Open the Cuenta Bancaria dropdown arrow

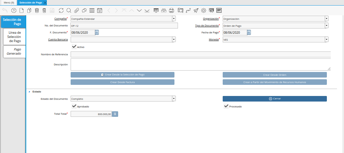click(174, 39)
